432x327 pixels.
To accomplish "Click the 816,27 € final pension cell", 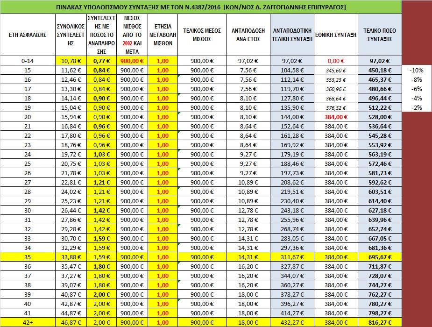I will tap(379, 322).
